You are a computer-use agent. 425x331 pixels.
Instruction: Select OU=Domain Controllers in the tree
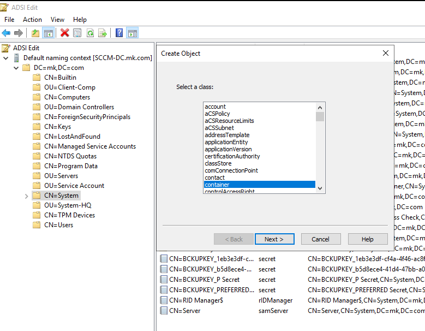tap(79, 107)
